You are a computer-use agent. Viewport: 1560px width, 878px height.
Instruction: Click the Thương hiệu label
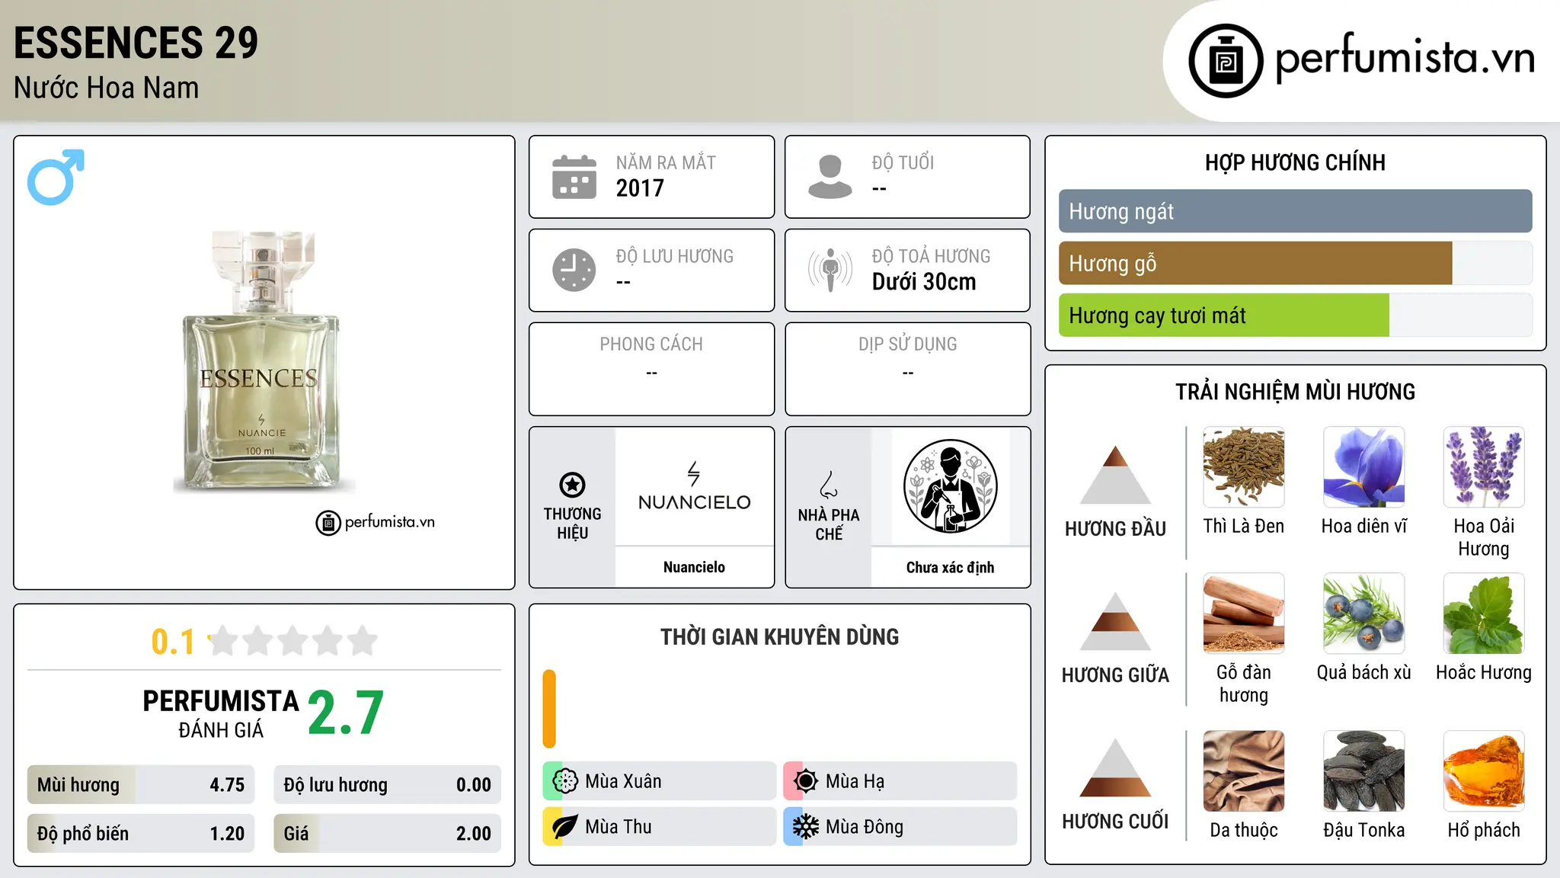572,524
